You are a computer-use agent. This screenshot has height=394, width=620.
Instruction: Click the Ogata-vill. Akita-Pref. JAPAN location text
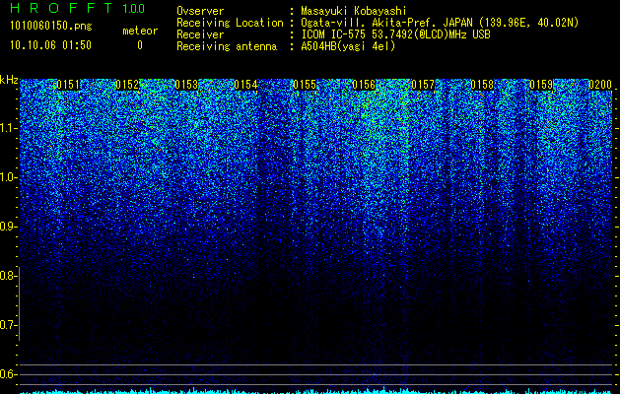(440, 23)
